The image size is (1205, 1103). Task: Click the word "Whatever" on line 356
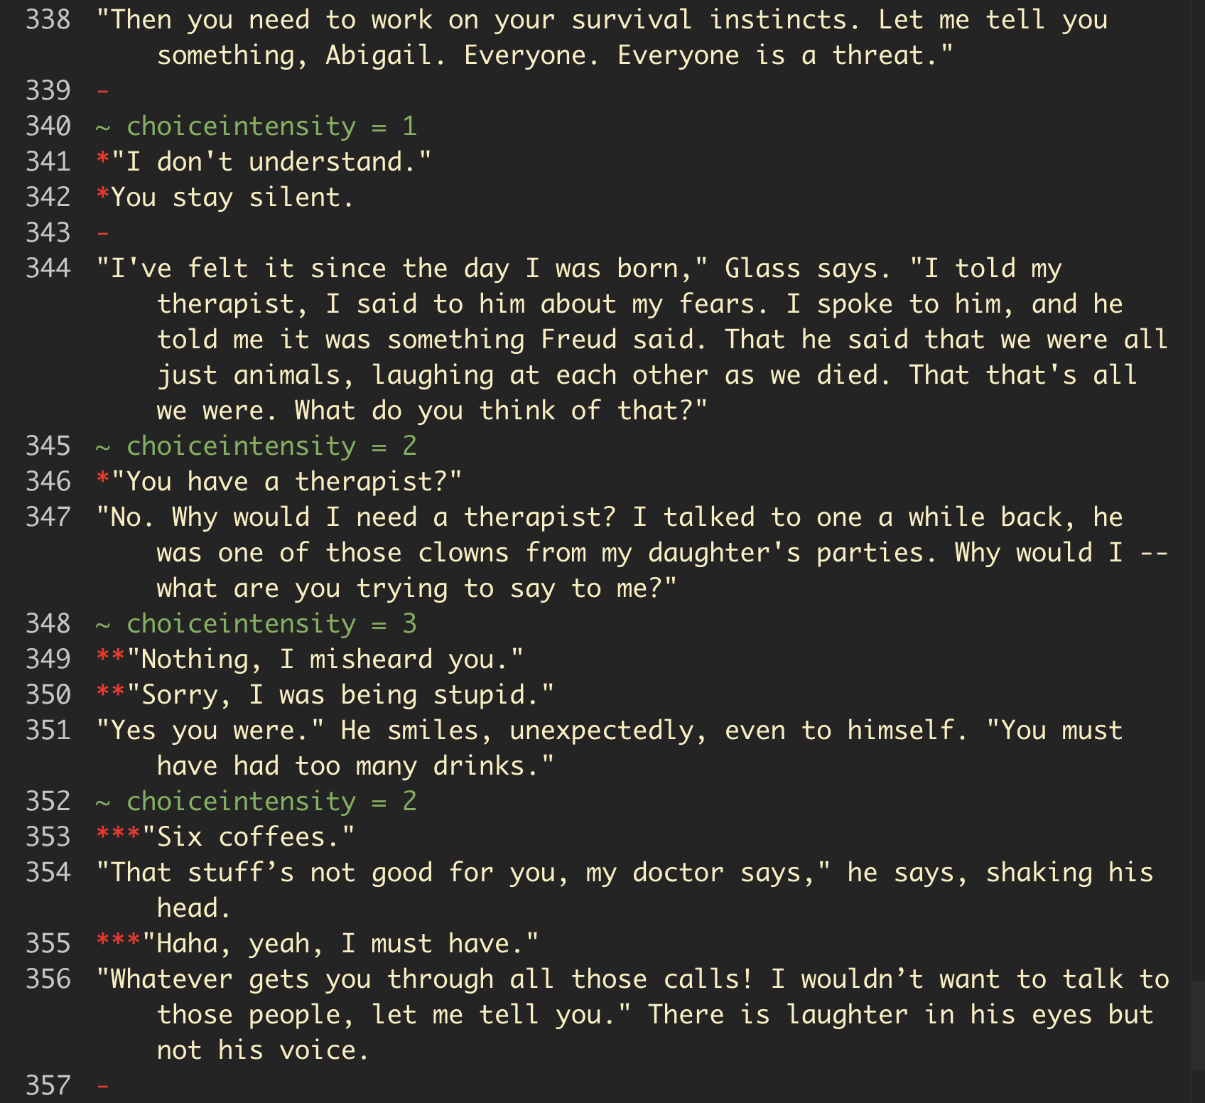pos(172,979)
